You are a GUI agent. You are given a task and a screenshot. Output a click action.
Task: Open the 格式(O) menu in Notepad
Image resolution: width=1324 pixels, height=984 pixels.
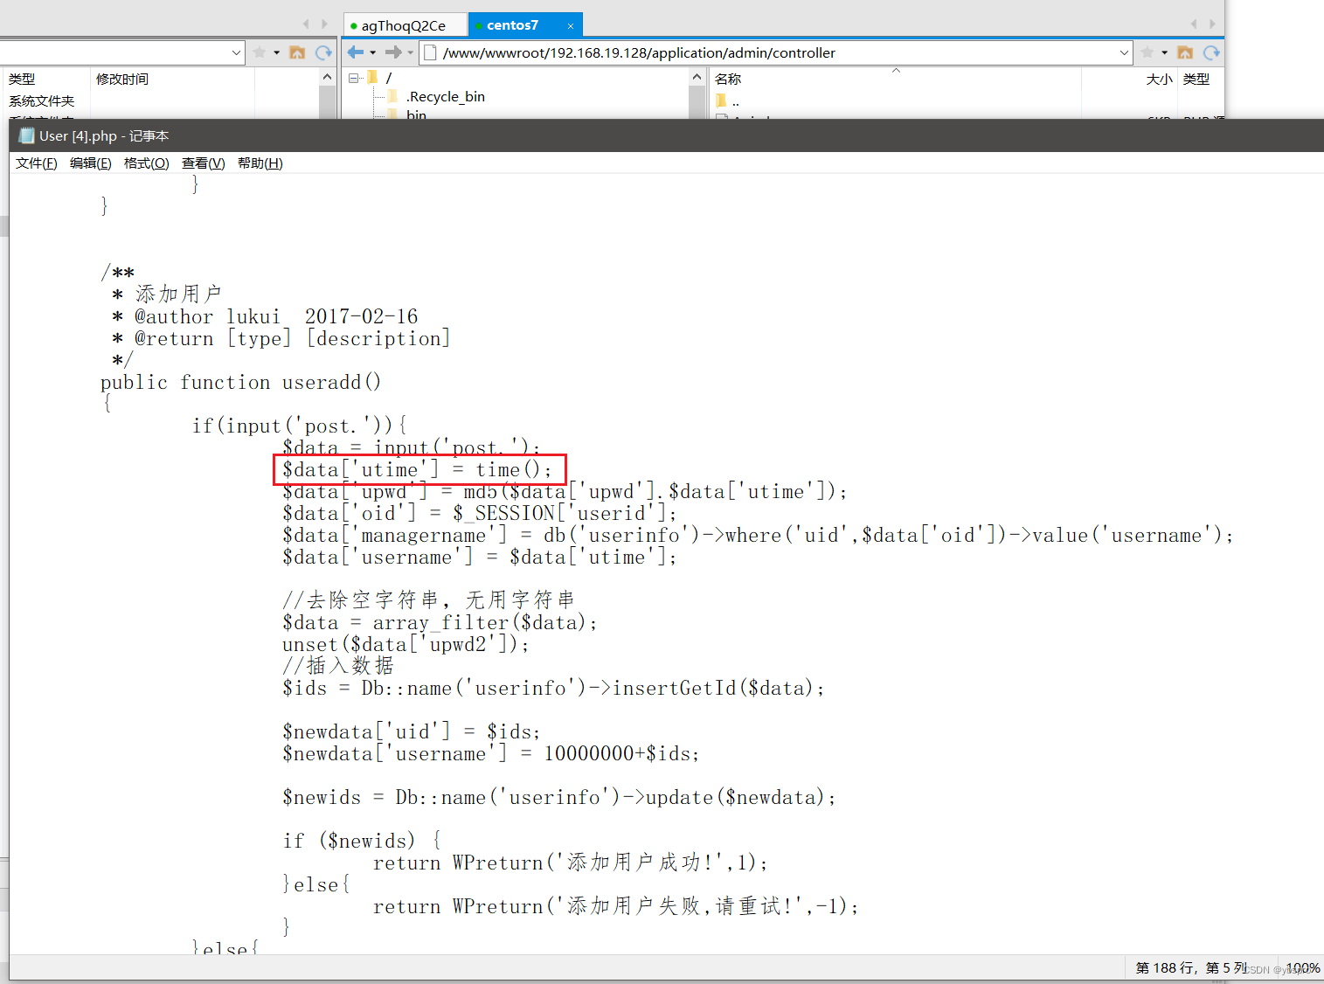point(146,163)
